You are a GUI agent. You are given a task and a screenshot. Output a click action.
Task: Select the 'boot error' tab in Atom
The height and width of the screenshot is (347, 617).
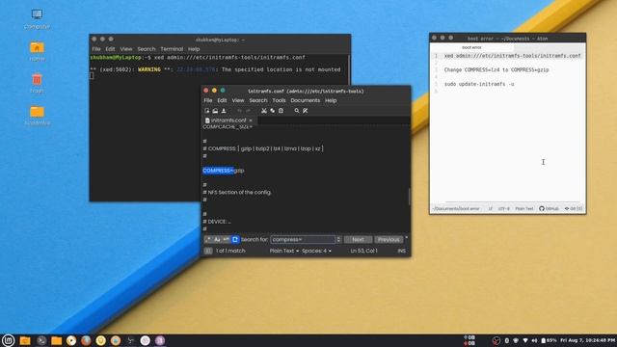[x=471, y=47]
